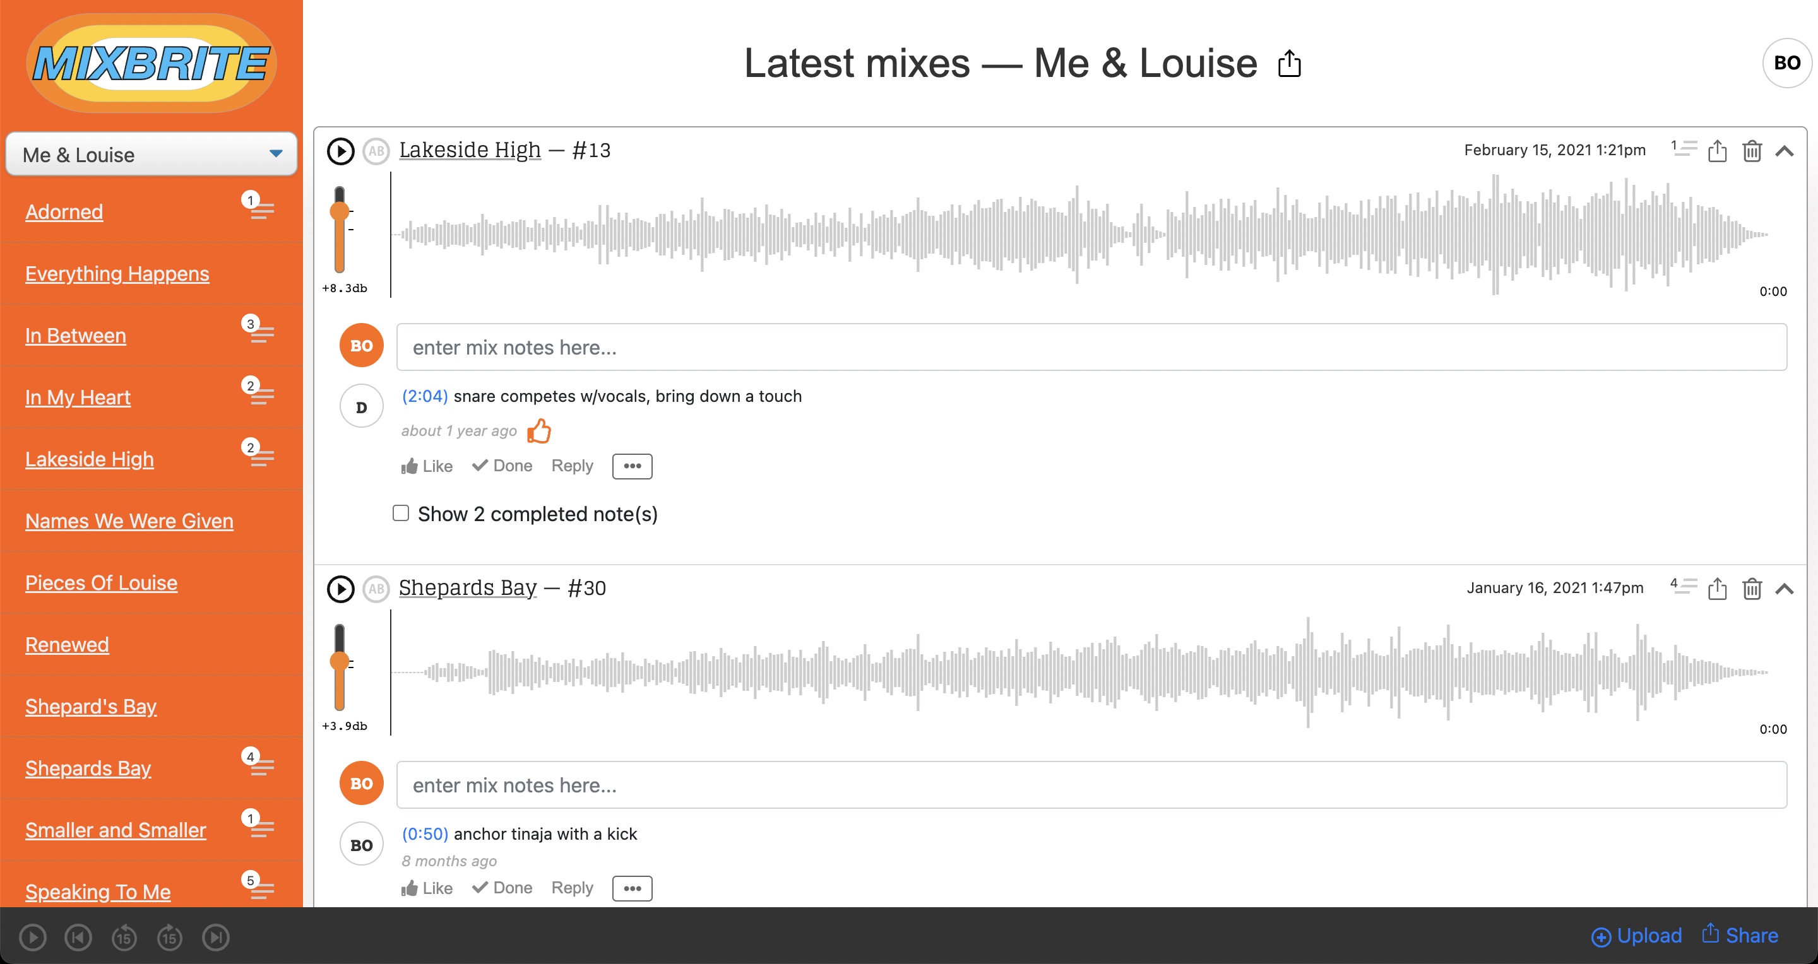Check Show 2 completed notes checkbox
Viewport: 1818px width, 964px height.
pyautogui.click(x=401, y=514)
